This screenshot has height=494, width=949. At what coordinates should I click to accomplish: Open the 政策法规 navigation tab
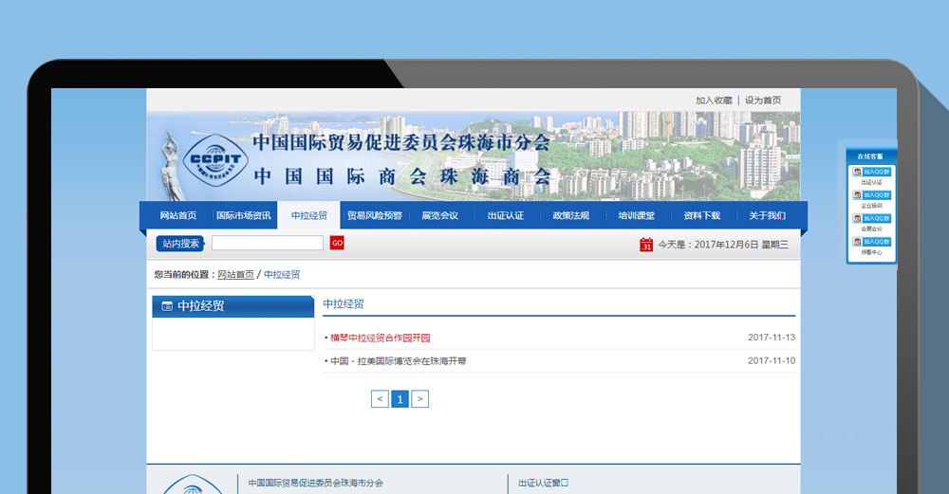click(570, 215)
